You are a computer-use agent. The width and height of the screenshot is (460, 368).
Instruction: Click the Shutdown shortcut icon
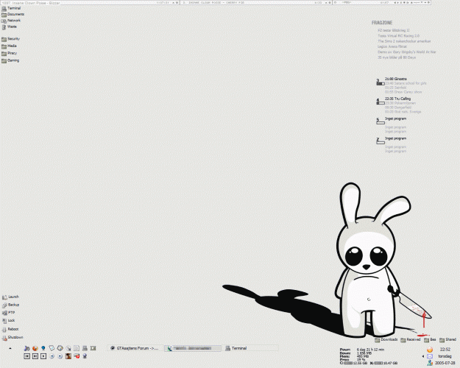pos(4,337)
